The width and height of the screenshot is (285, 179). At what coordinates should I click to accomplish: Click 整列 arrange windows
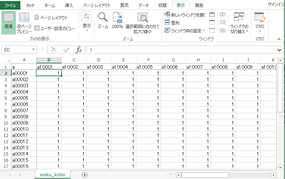point(172,23)
